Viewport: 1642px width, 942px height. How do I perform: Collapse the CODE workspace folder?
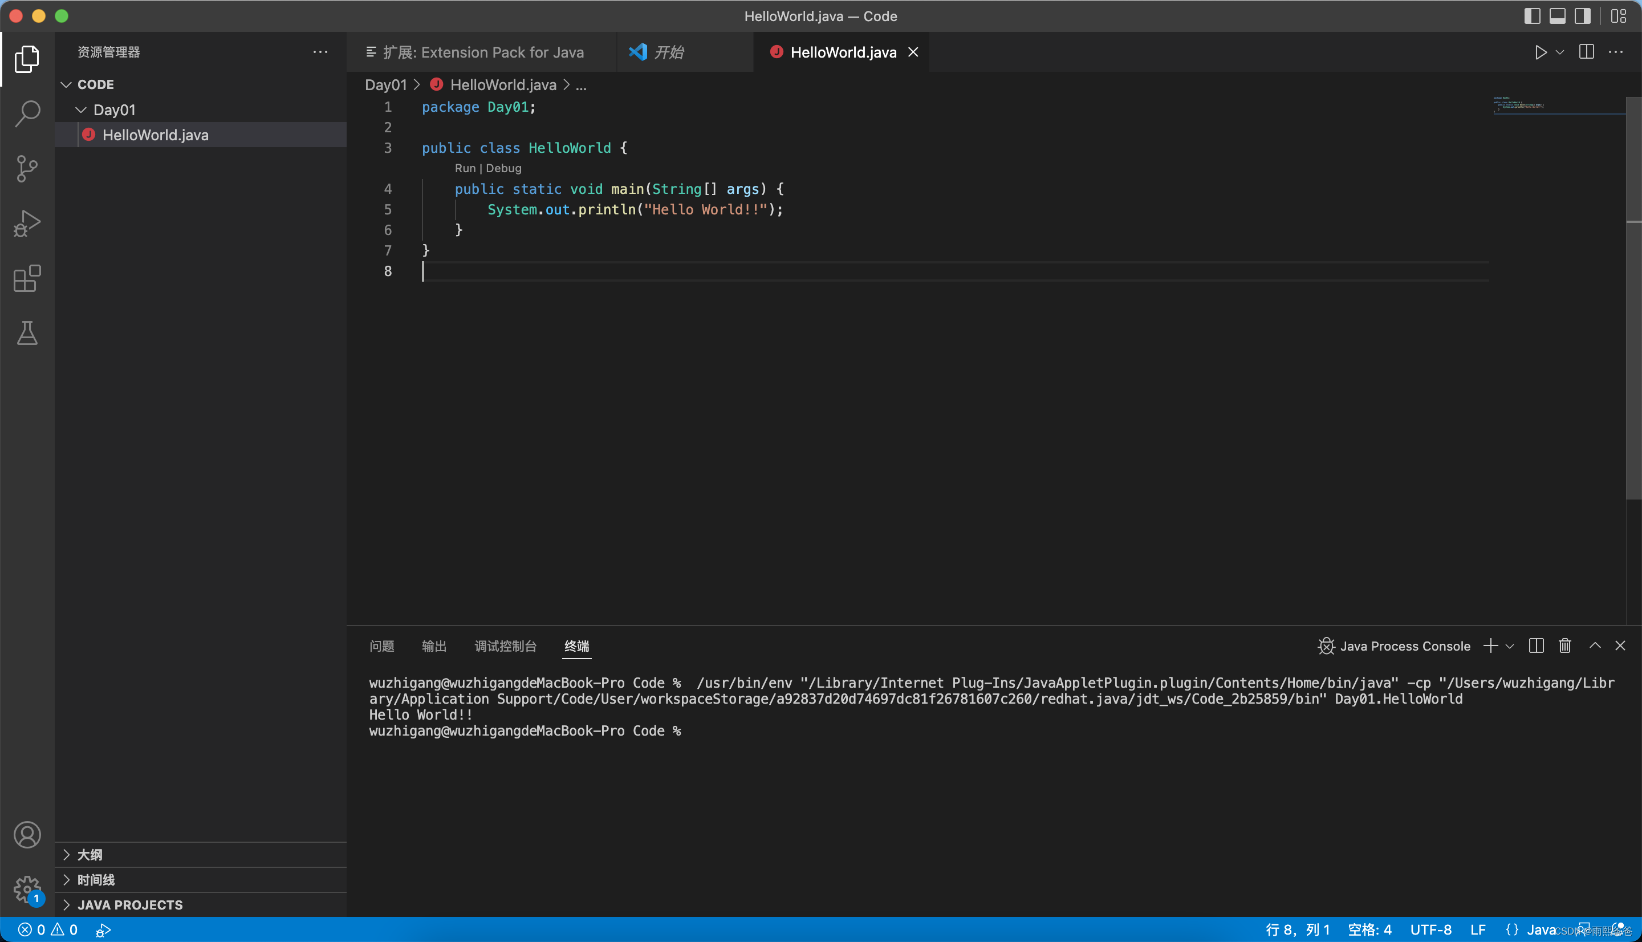(x=66, y=85)
